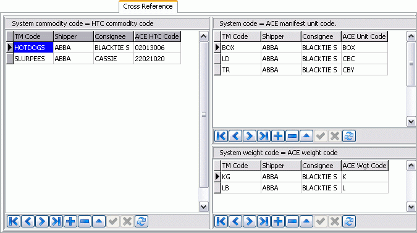Viewport: 417px width, 233px height.
Task: Click scroll down arrow in unit code grid
Action: click(x=411, y=122)
